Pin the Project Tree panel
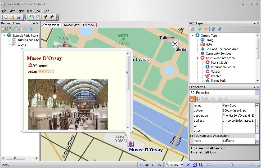Screen dimensions: 261x168 pyautogui.click(x=34, y=23)
